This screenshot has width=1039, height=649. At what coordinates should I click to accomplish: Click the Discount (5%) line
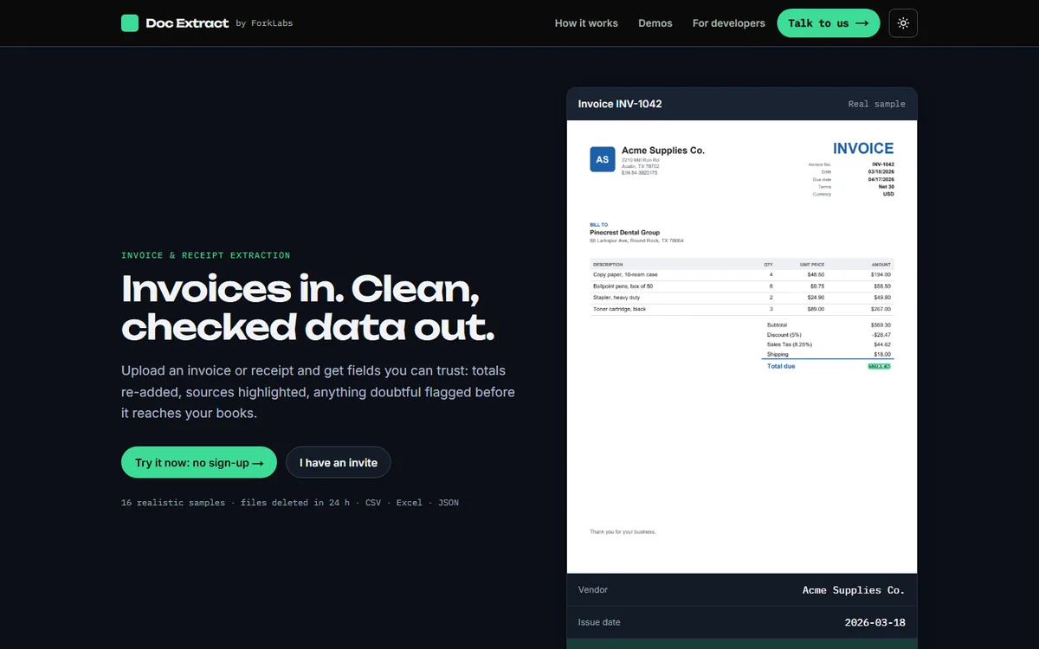point(829,335)
